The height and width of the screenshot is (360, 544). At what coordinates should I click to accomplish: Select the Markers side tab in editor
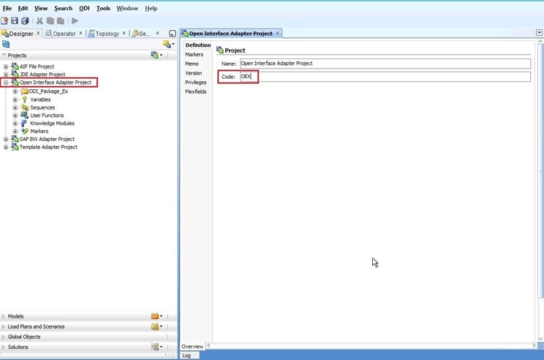(x=194, y=54)
